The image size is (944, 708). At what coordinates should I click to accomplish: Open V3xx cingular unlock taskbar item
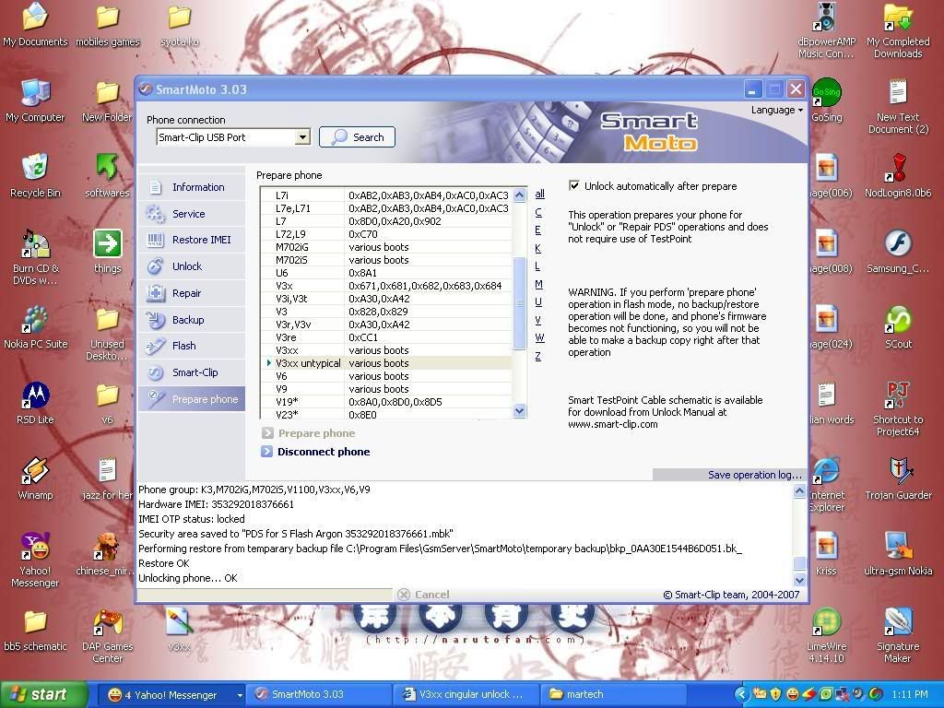click(x=465, y=694)
